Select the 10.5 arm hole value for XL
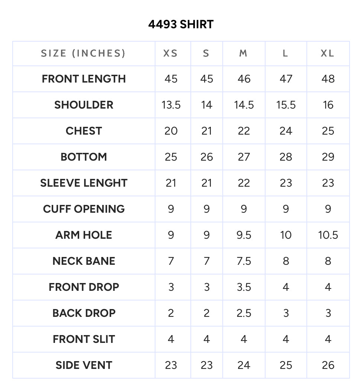The height and width of the screenshot is (389, 357). coord(328,235)
